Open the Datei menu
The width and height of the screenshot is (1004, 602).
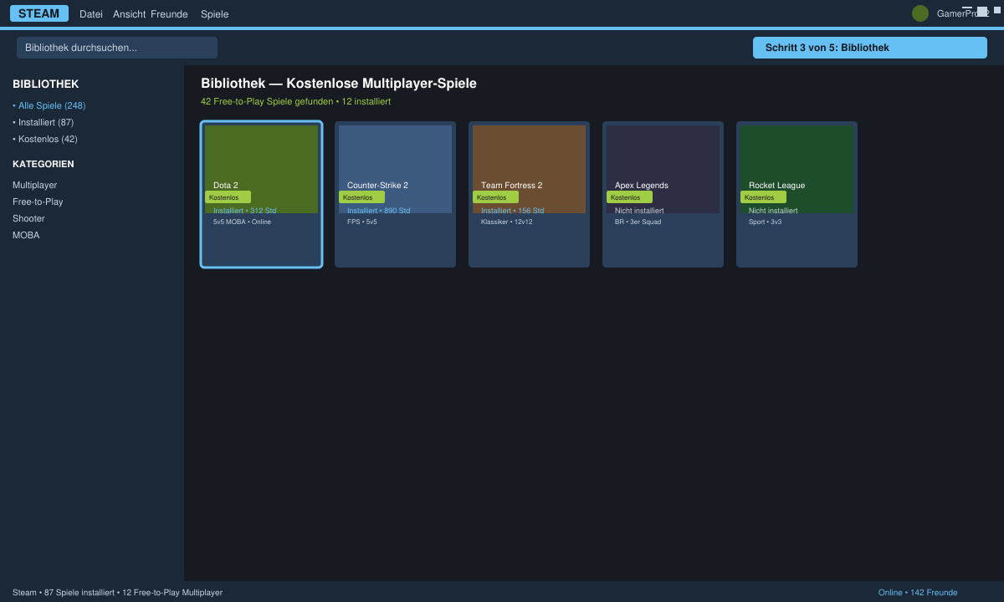point(91,14)
